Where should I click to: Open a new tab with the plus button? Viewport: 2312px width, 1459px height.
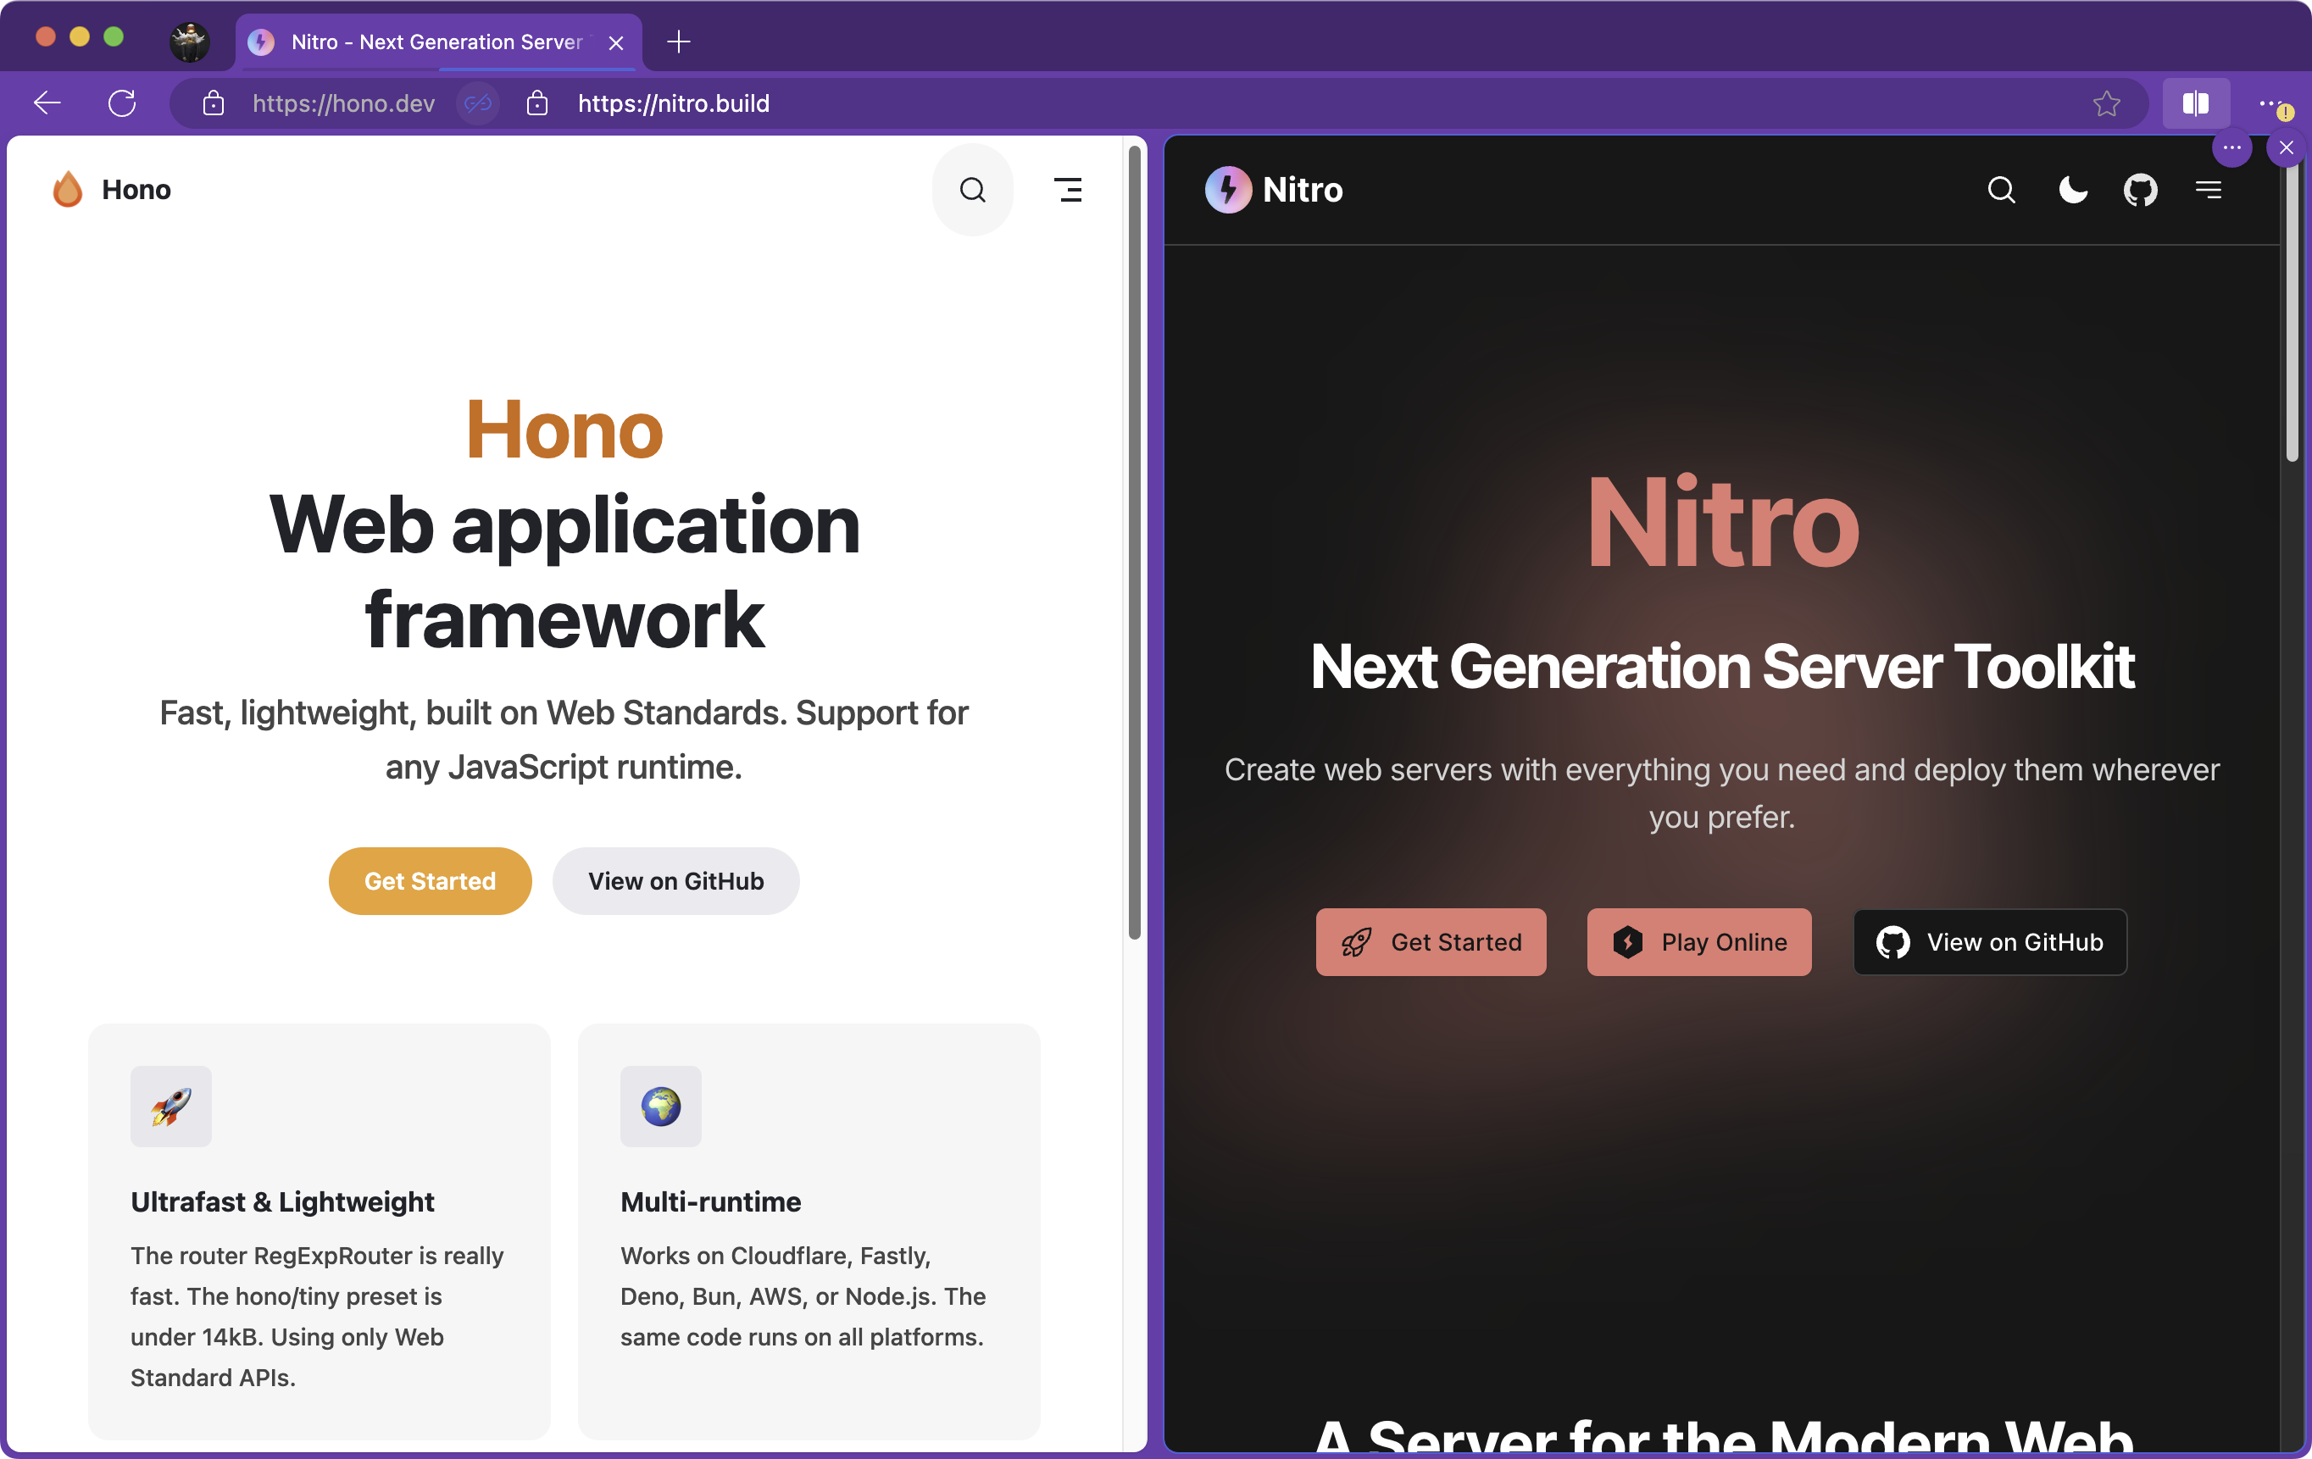coord(679,42)
